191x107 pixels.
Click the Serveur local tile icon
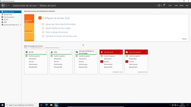click(x=102, y=52)
